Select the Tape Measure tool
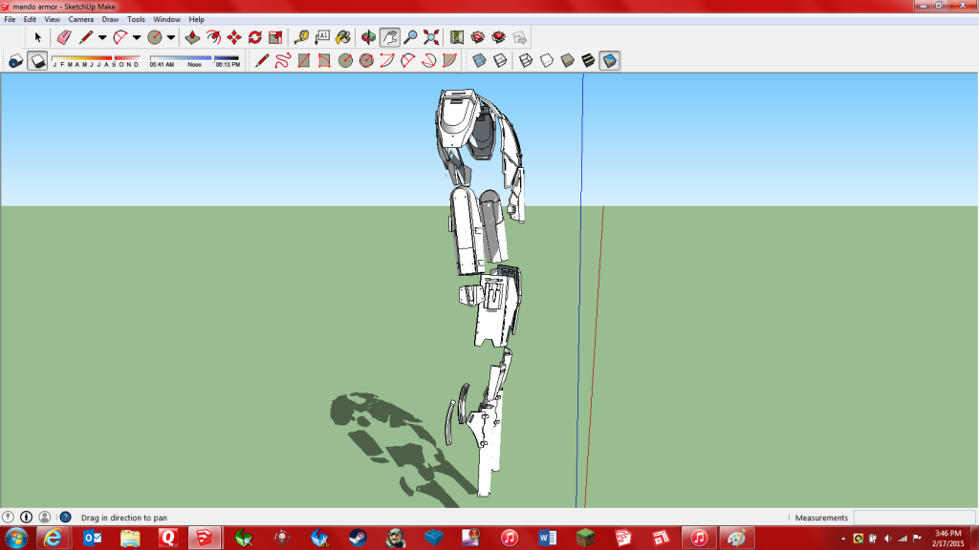Screen dimensions: 979x550 (x=301, y=37)
